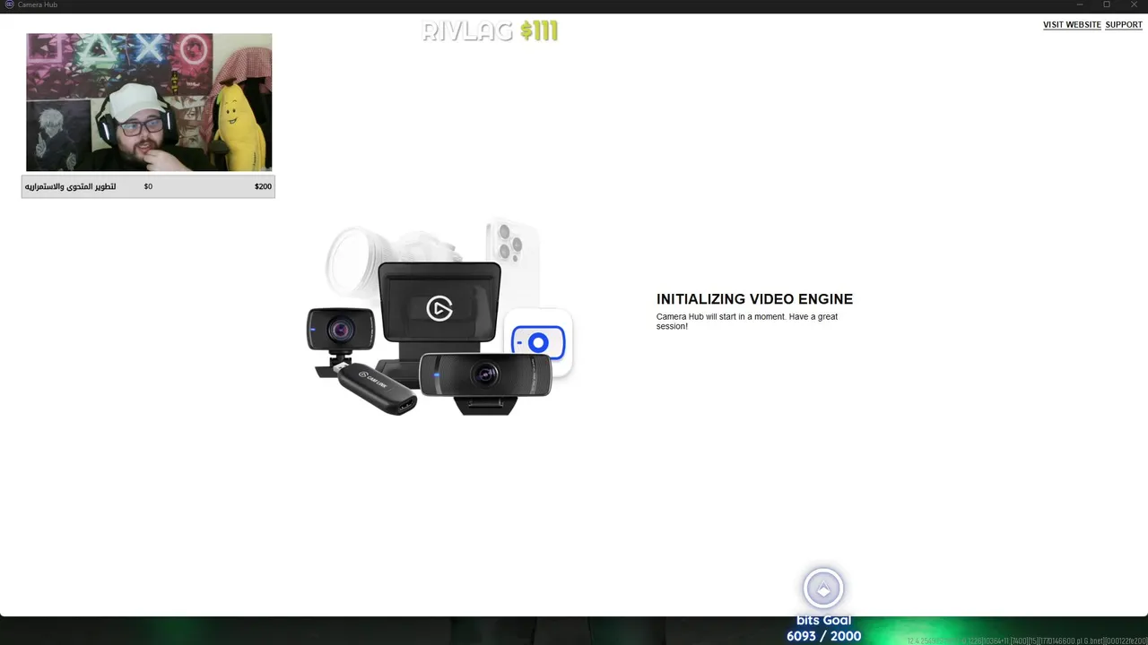Viewport: 1148px width, 645px height.
Task: Close the Camera Hub window
Action: (1134, 4)
